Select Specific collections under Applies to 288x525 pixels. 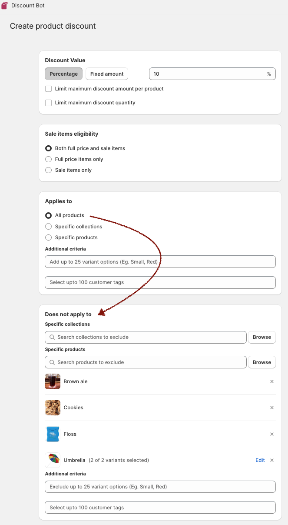(x=49, y=227)
